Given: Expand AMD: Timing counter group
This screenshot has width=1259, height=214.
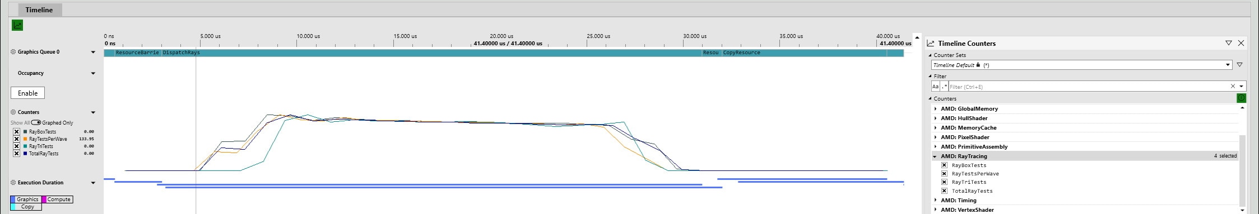Looking at the screenshot, I should click(935, 200).
